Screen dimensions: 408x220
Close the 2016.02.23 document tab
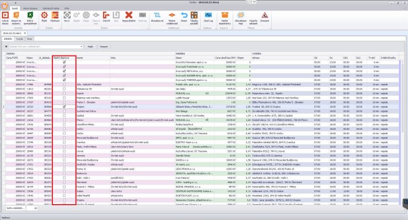click(25, 33)
